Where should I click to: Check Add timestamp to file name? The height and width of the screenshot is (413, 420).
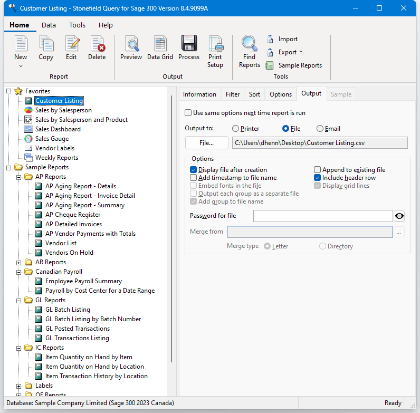[194, 178]
